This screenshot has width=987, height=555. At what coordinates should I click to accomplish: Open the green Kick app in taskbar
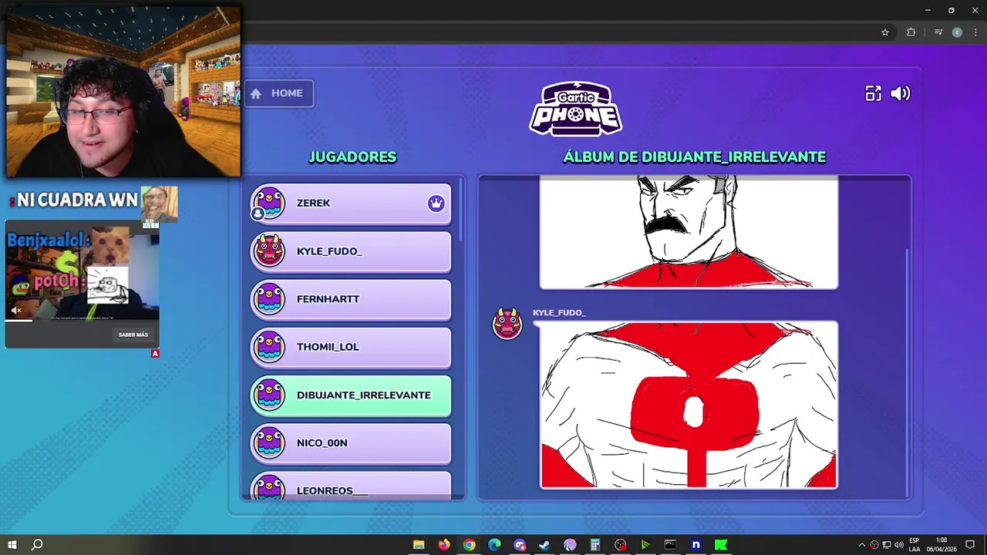tap(721, 545)
